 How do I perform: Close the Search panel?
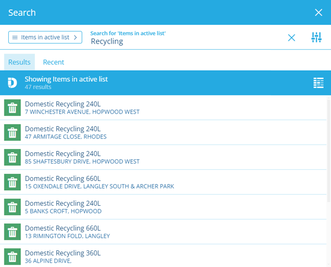[318, 13]
